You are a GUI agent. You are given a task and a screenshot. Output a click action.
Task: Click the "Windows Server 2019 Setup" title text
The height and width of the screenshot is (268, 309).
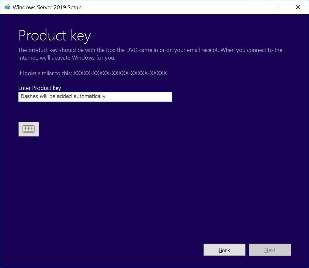pyautogui.click(x=47, y=7)
